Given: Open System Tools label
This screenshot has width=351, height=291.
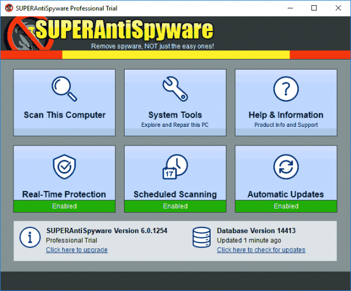Looking at the screenshot, I should (x=175, y=115).
